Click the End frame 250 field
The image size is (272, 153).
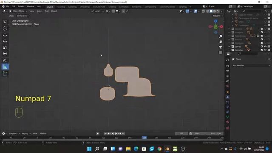pos(215,133)
